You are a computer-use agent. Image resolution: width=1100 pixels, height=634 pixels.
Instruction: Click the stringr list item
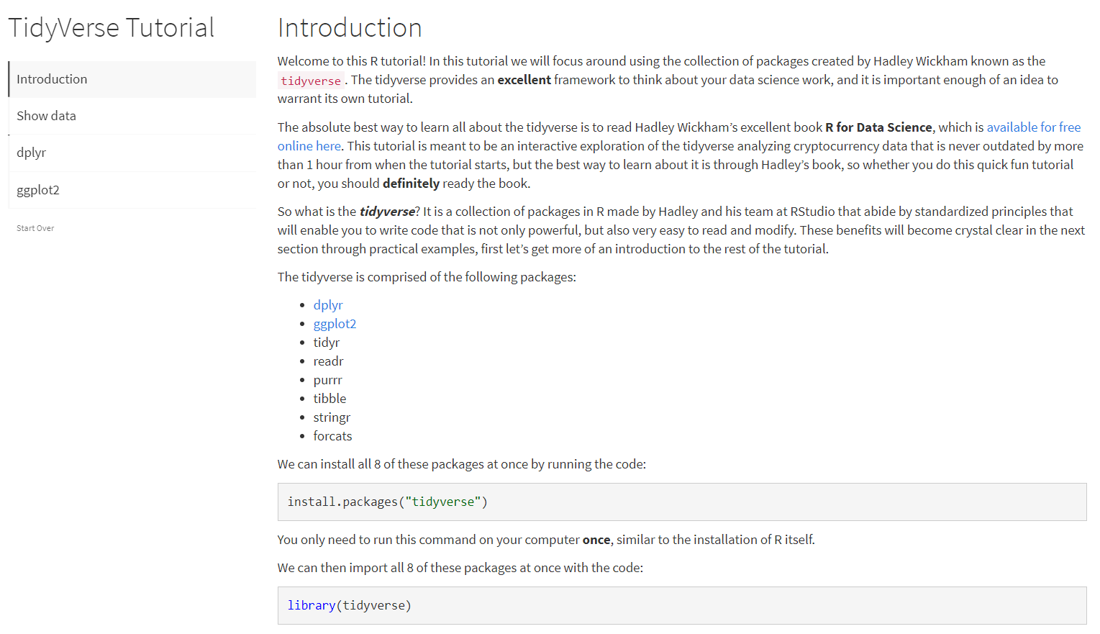(332, 417)
